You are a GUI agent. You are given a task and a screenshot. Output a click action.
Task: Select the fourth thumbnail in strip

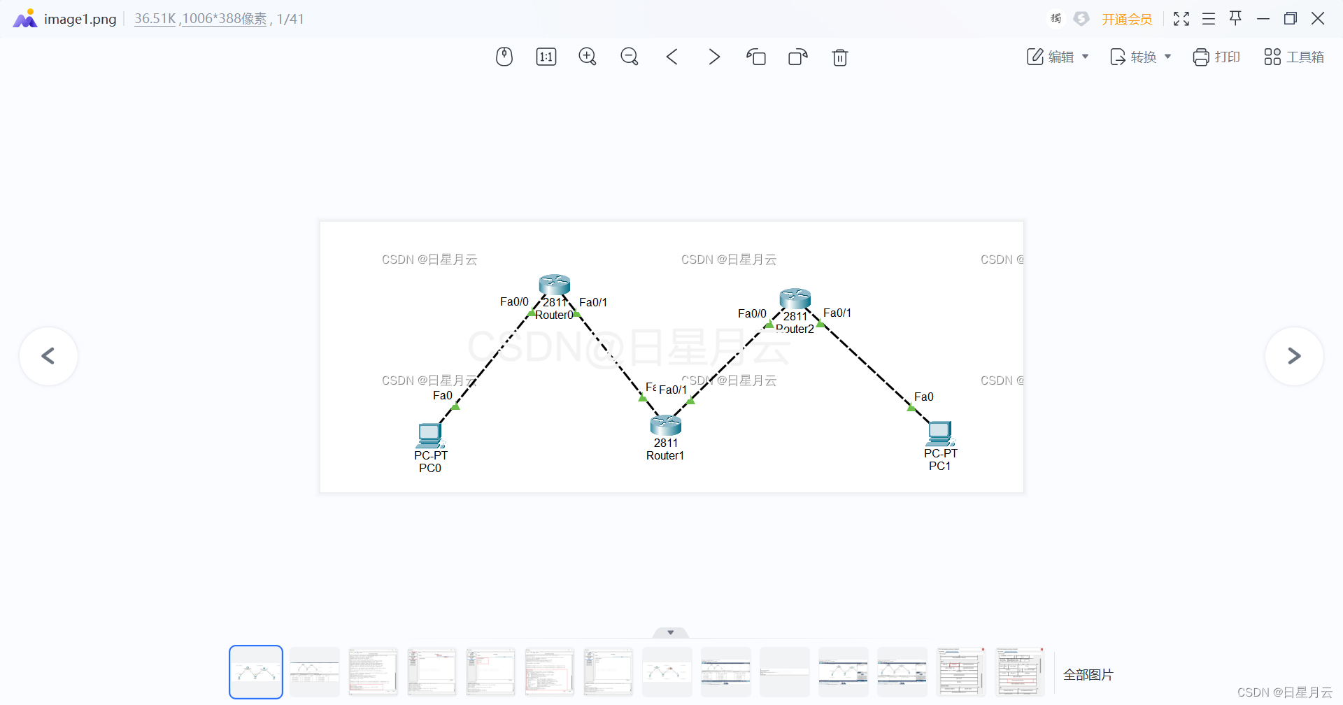[x=432, y=672]
